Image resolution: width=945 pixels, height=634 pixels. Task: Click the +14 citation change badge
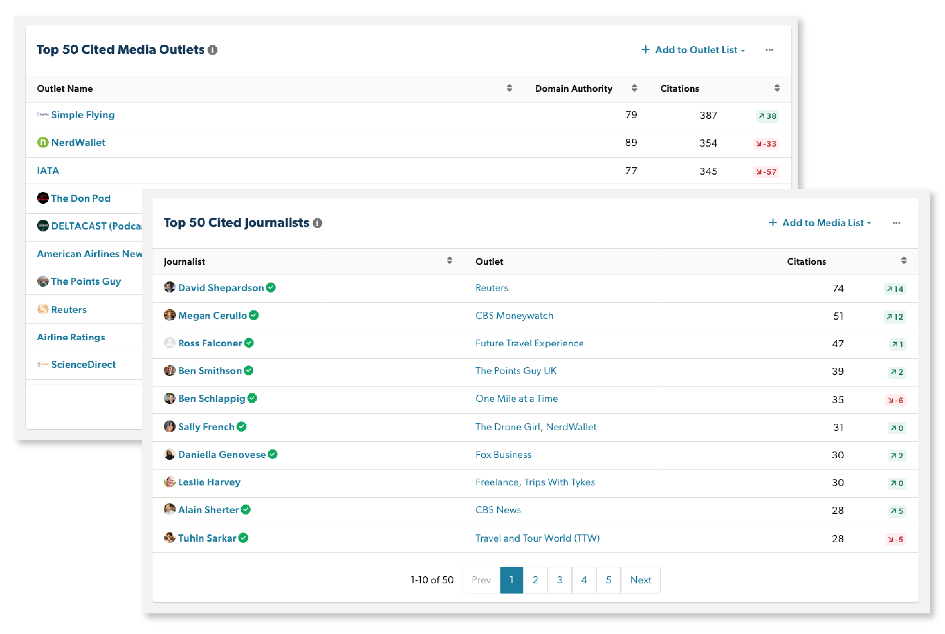pyautogui.click(x=895, y=289)
